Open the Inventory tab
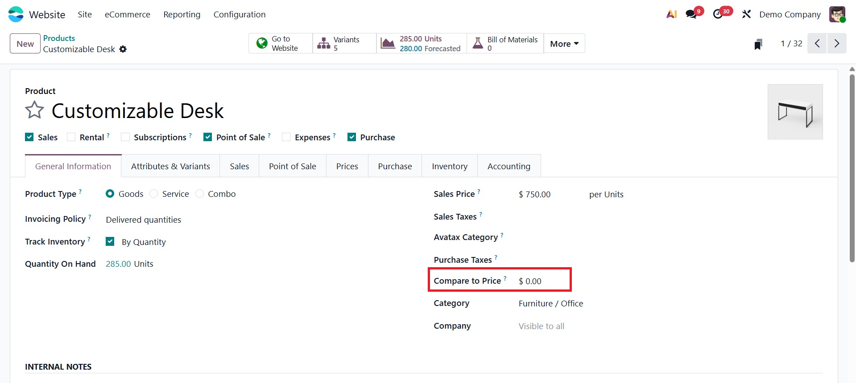856x383 pixels. (449, 166)
